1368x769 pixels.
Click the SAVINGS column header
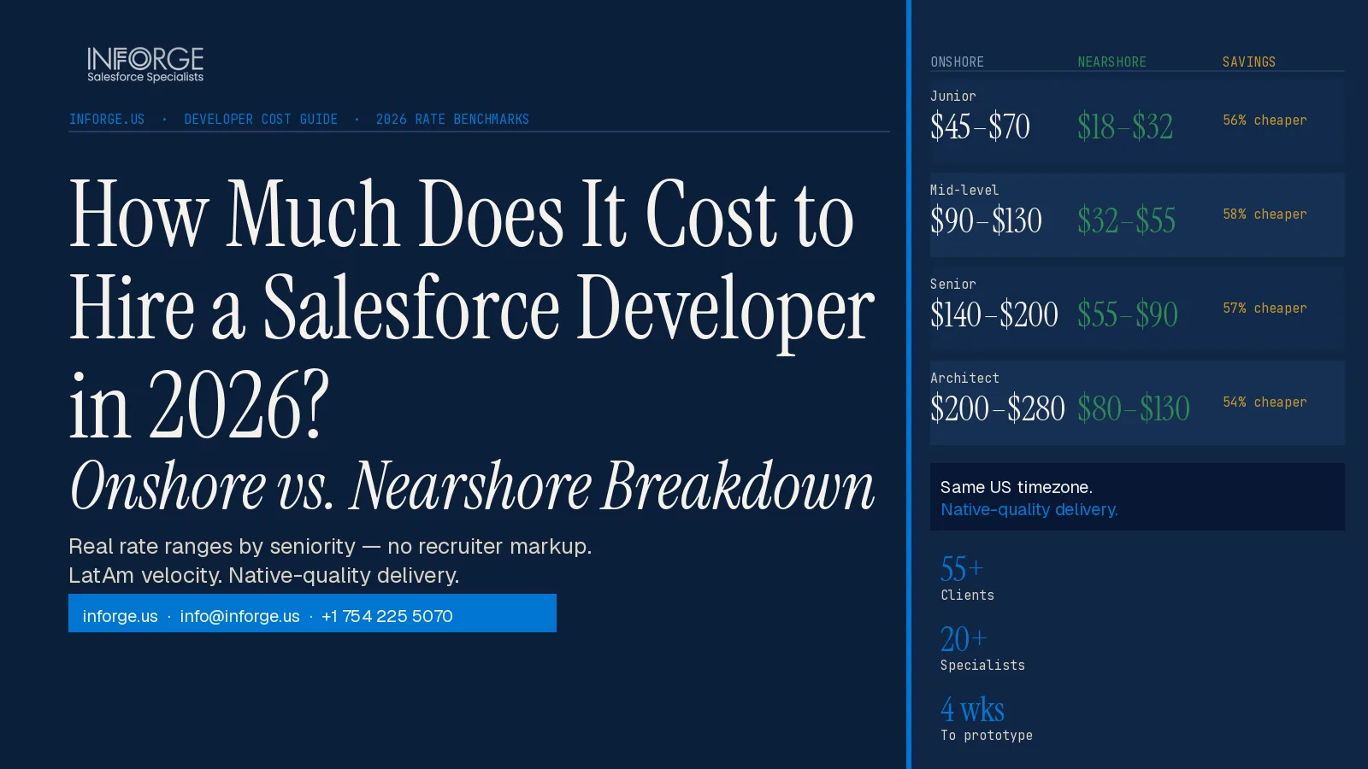(x=1249, y=62)
